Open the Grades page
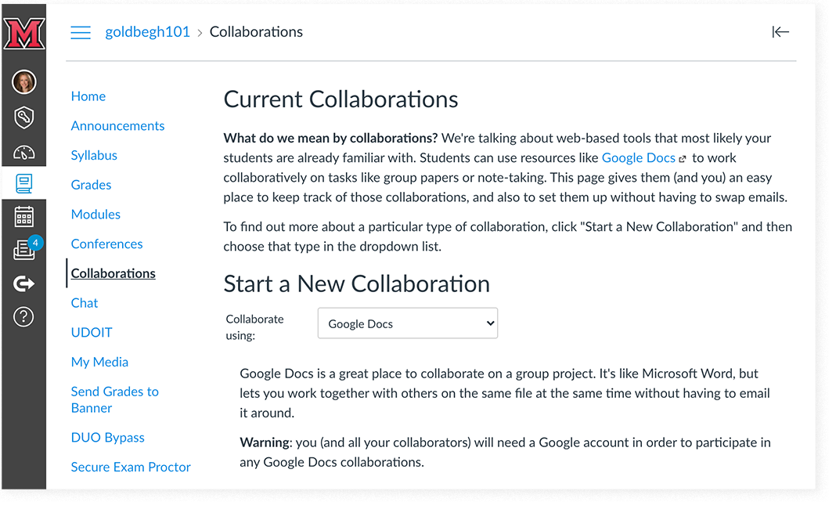Image resolution: width=836 pixels, height=509 pixels. [x=91, y=184]
